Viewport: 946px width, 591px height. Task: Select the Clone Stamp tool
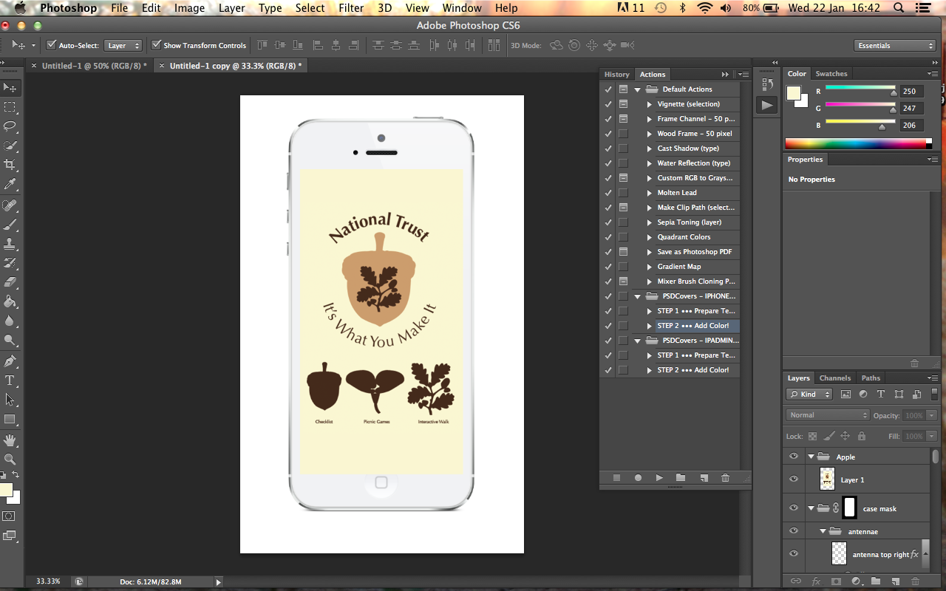[x=10, y=244]
